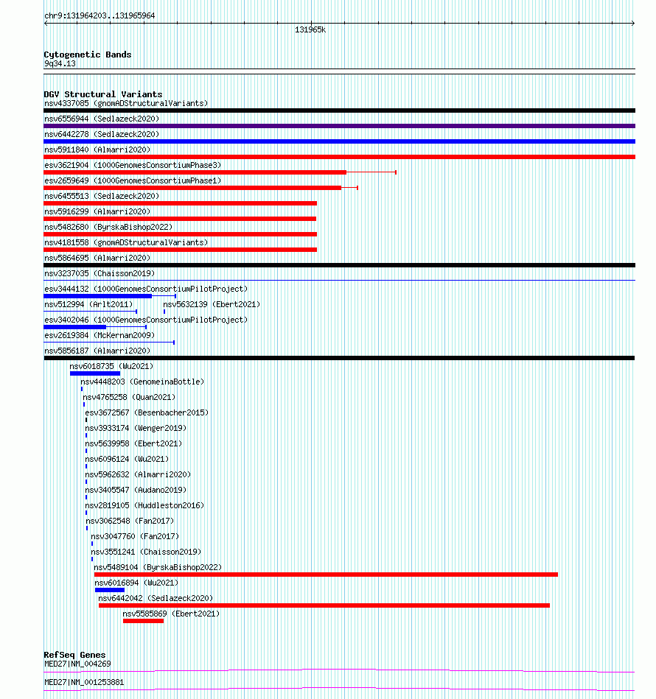Select the nsv6455513 (Sedlazeck2020) label

[102, 196]
